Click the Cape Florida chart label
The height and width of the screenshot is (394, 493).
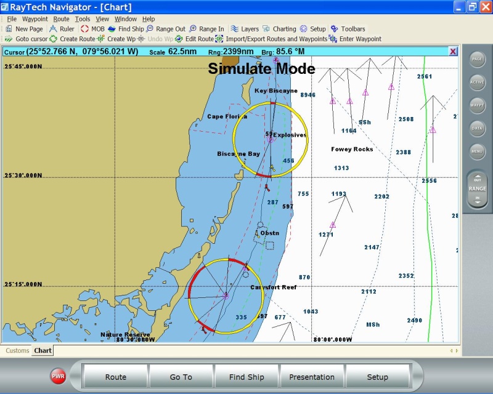click(227, 116)
